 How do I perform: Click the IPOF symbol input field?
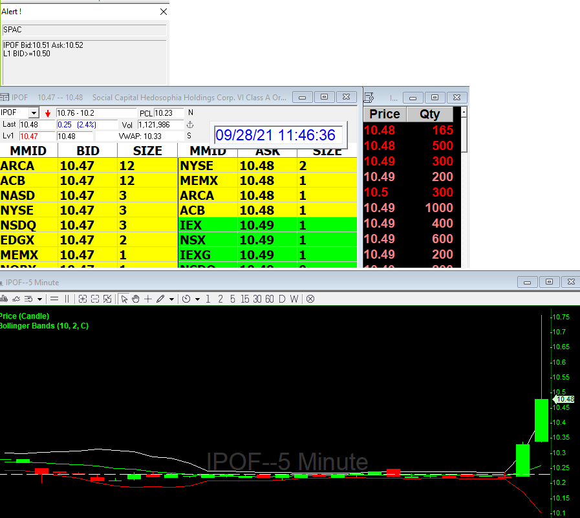(x=15, y=113)
